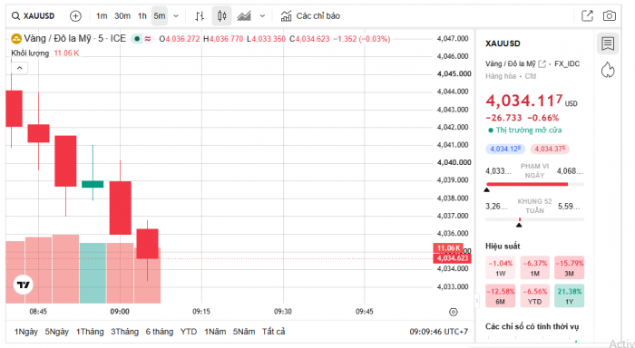Expand the chart style dropdown arrow

tap(262, 16)
